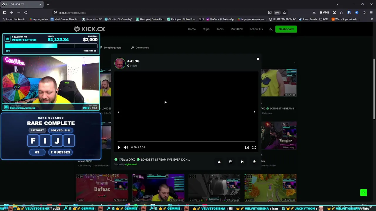Expand the chevron above the clips grid
The width and height of the screenshot is (376, 211).
click(x=295, y=63)
